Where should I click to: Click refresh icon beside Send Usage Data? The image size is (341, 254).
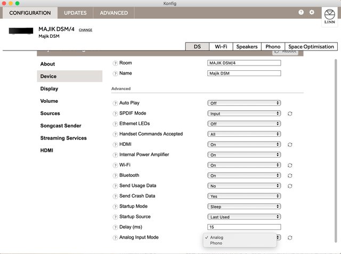pyautogui.click(x=290, y=186)
